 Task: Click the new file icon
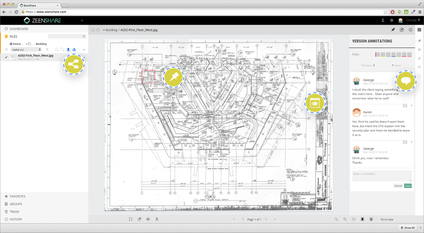(56, 50)
